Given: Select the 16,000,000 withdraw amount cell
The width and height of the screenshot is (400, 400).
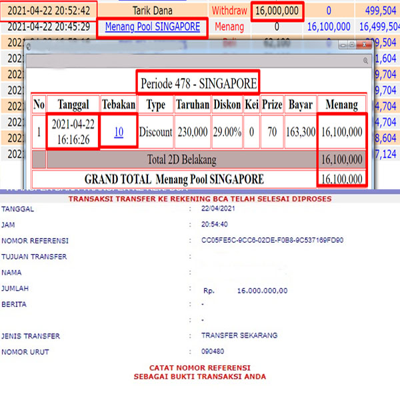Looking at the screenshot, I should (x=277, y=11).
